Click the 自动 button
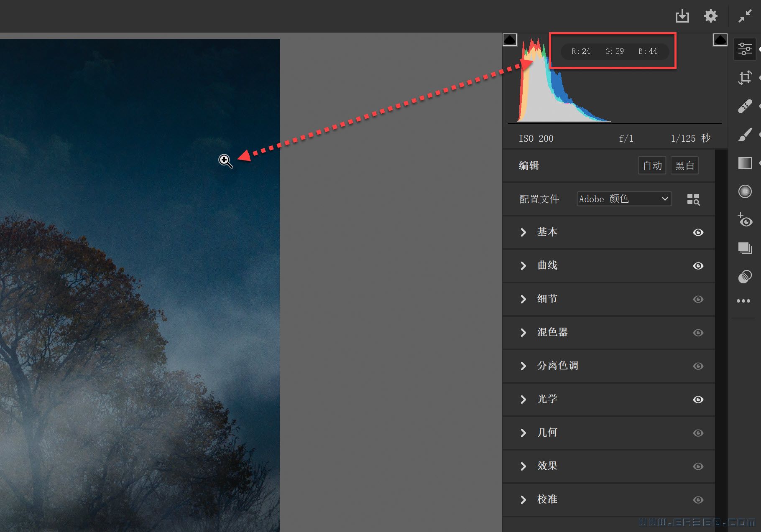Screen dimensions: 761x532 [652, 166]
